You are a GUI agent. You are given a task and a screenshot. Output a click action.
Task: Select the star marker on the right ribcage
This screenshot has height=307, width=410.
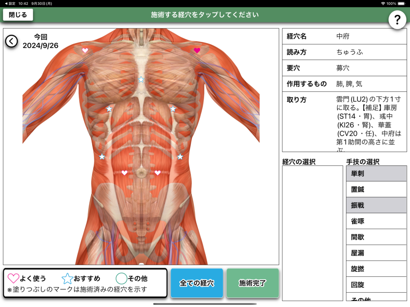click(173, 109)
